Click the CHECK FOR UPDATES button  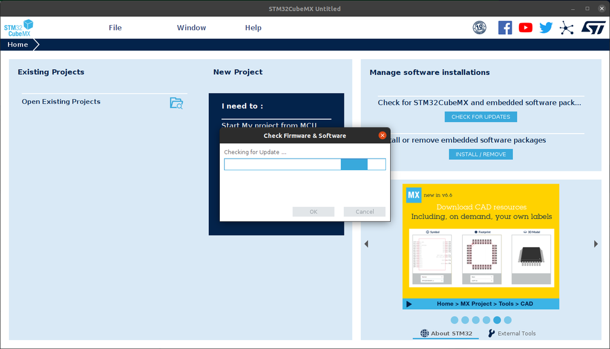coord(481,117)
